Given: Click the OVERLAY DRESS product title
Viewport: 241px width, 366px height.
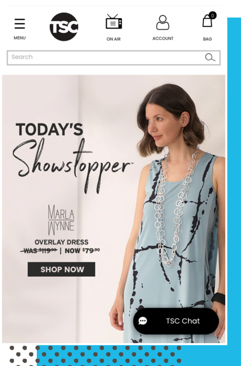Looking at the screenshot, I should click(62, 242).
